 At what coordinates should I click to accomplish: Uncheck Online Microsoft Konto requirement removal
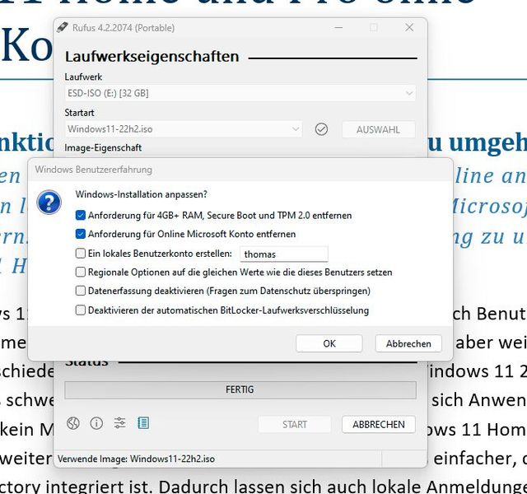tap(81, 234)
